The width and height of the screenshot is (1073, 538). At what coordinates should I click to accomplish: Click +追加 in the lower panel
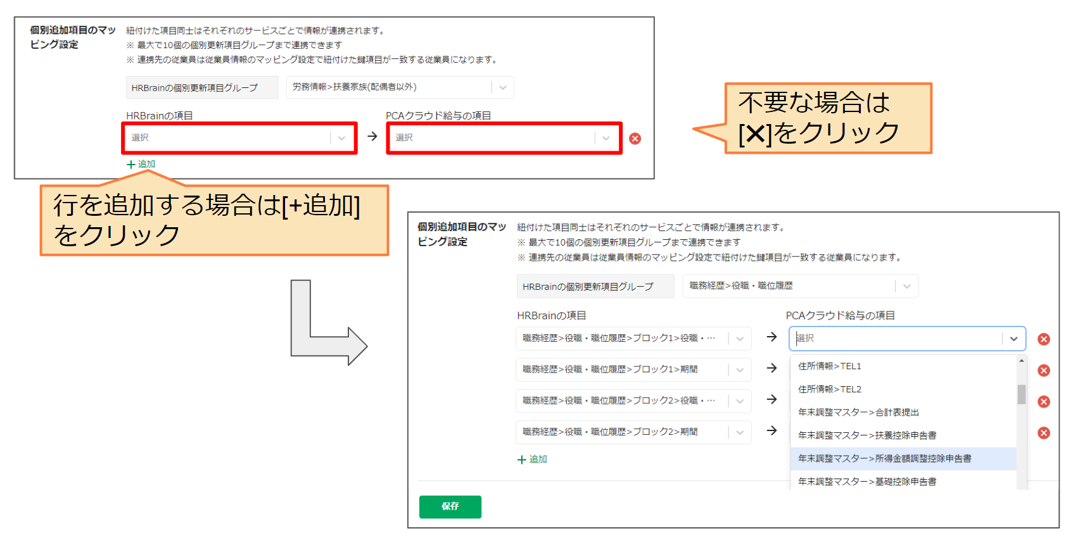point(532,460)
